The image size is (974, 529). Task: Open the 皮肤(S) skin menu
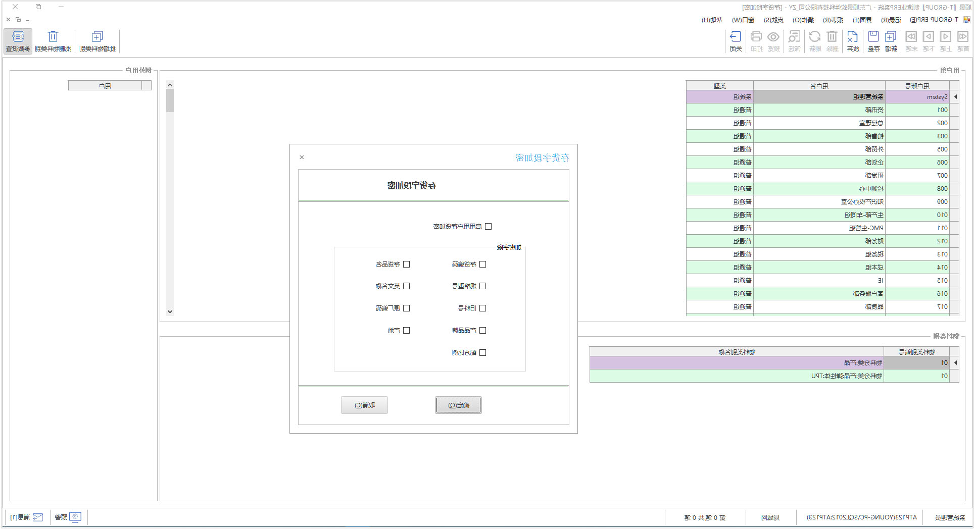pos(773,20)
